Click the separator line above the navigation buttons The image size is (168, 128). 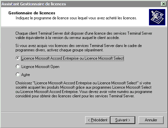(84, 112)
